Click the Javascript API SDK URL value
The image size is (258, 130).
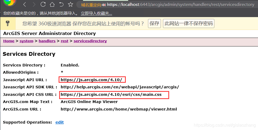(120, 87)
